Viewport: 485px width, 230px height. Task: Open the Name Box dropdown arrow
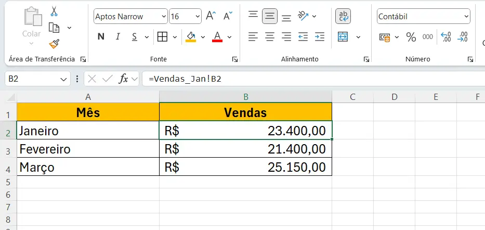click(x=64, y=80)
